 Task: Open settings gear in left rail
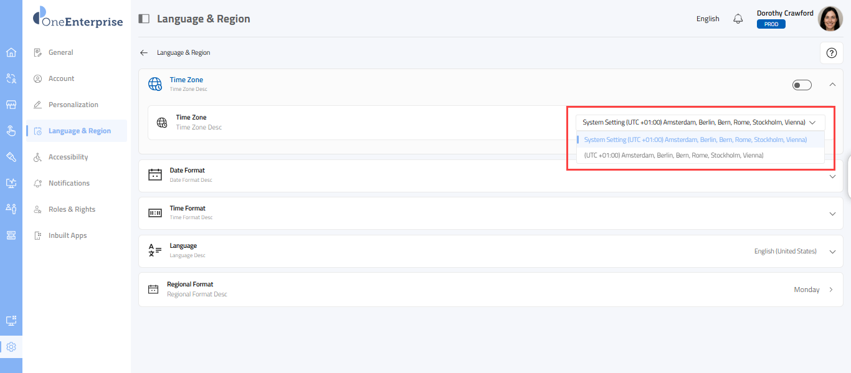[x=11, y=347]
